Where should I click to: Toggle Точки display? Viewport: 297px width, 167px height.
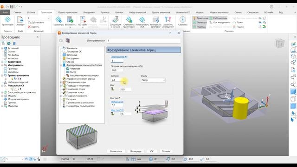pos(238,22)
